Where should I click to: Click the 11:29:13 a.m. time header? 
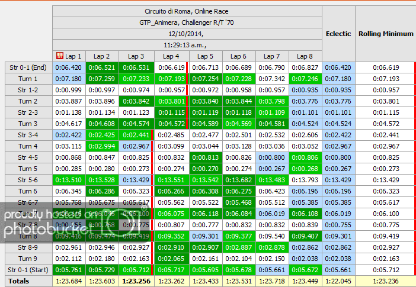click(x=187, y=45)
